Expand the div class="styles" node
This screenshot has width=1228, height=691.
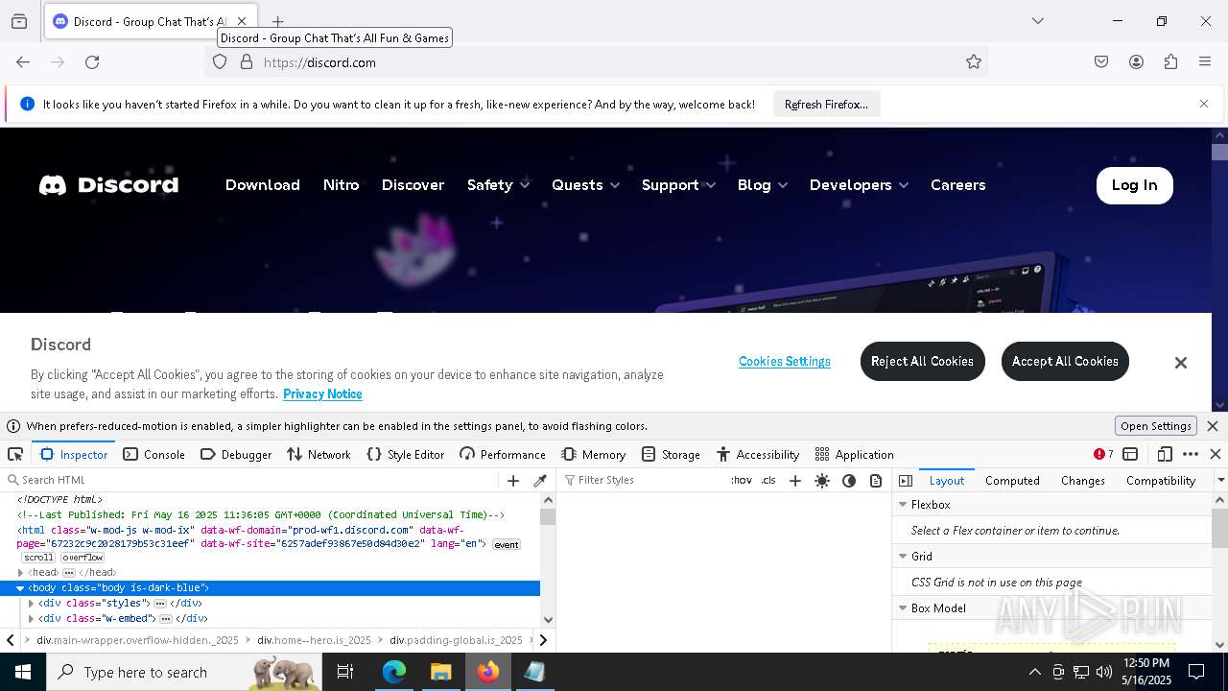32,604
